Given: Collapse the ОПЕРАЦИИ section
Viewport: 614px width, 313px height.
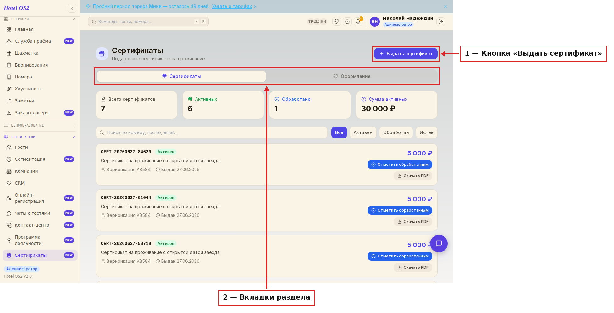Looking at the screenshot, I should [40, 19].
